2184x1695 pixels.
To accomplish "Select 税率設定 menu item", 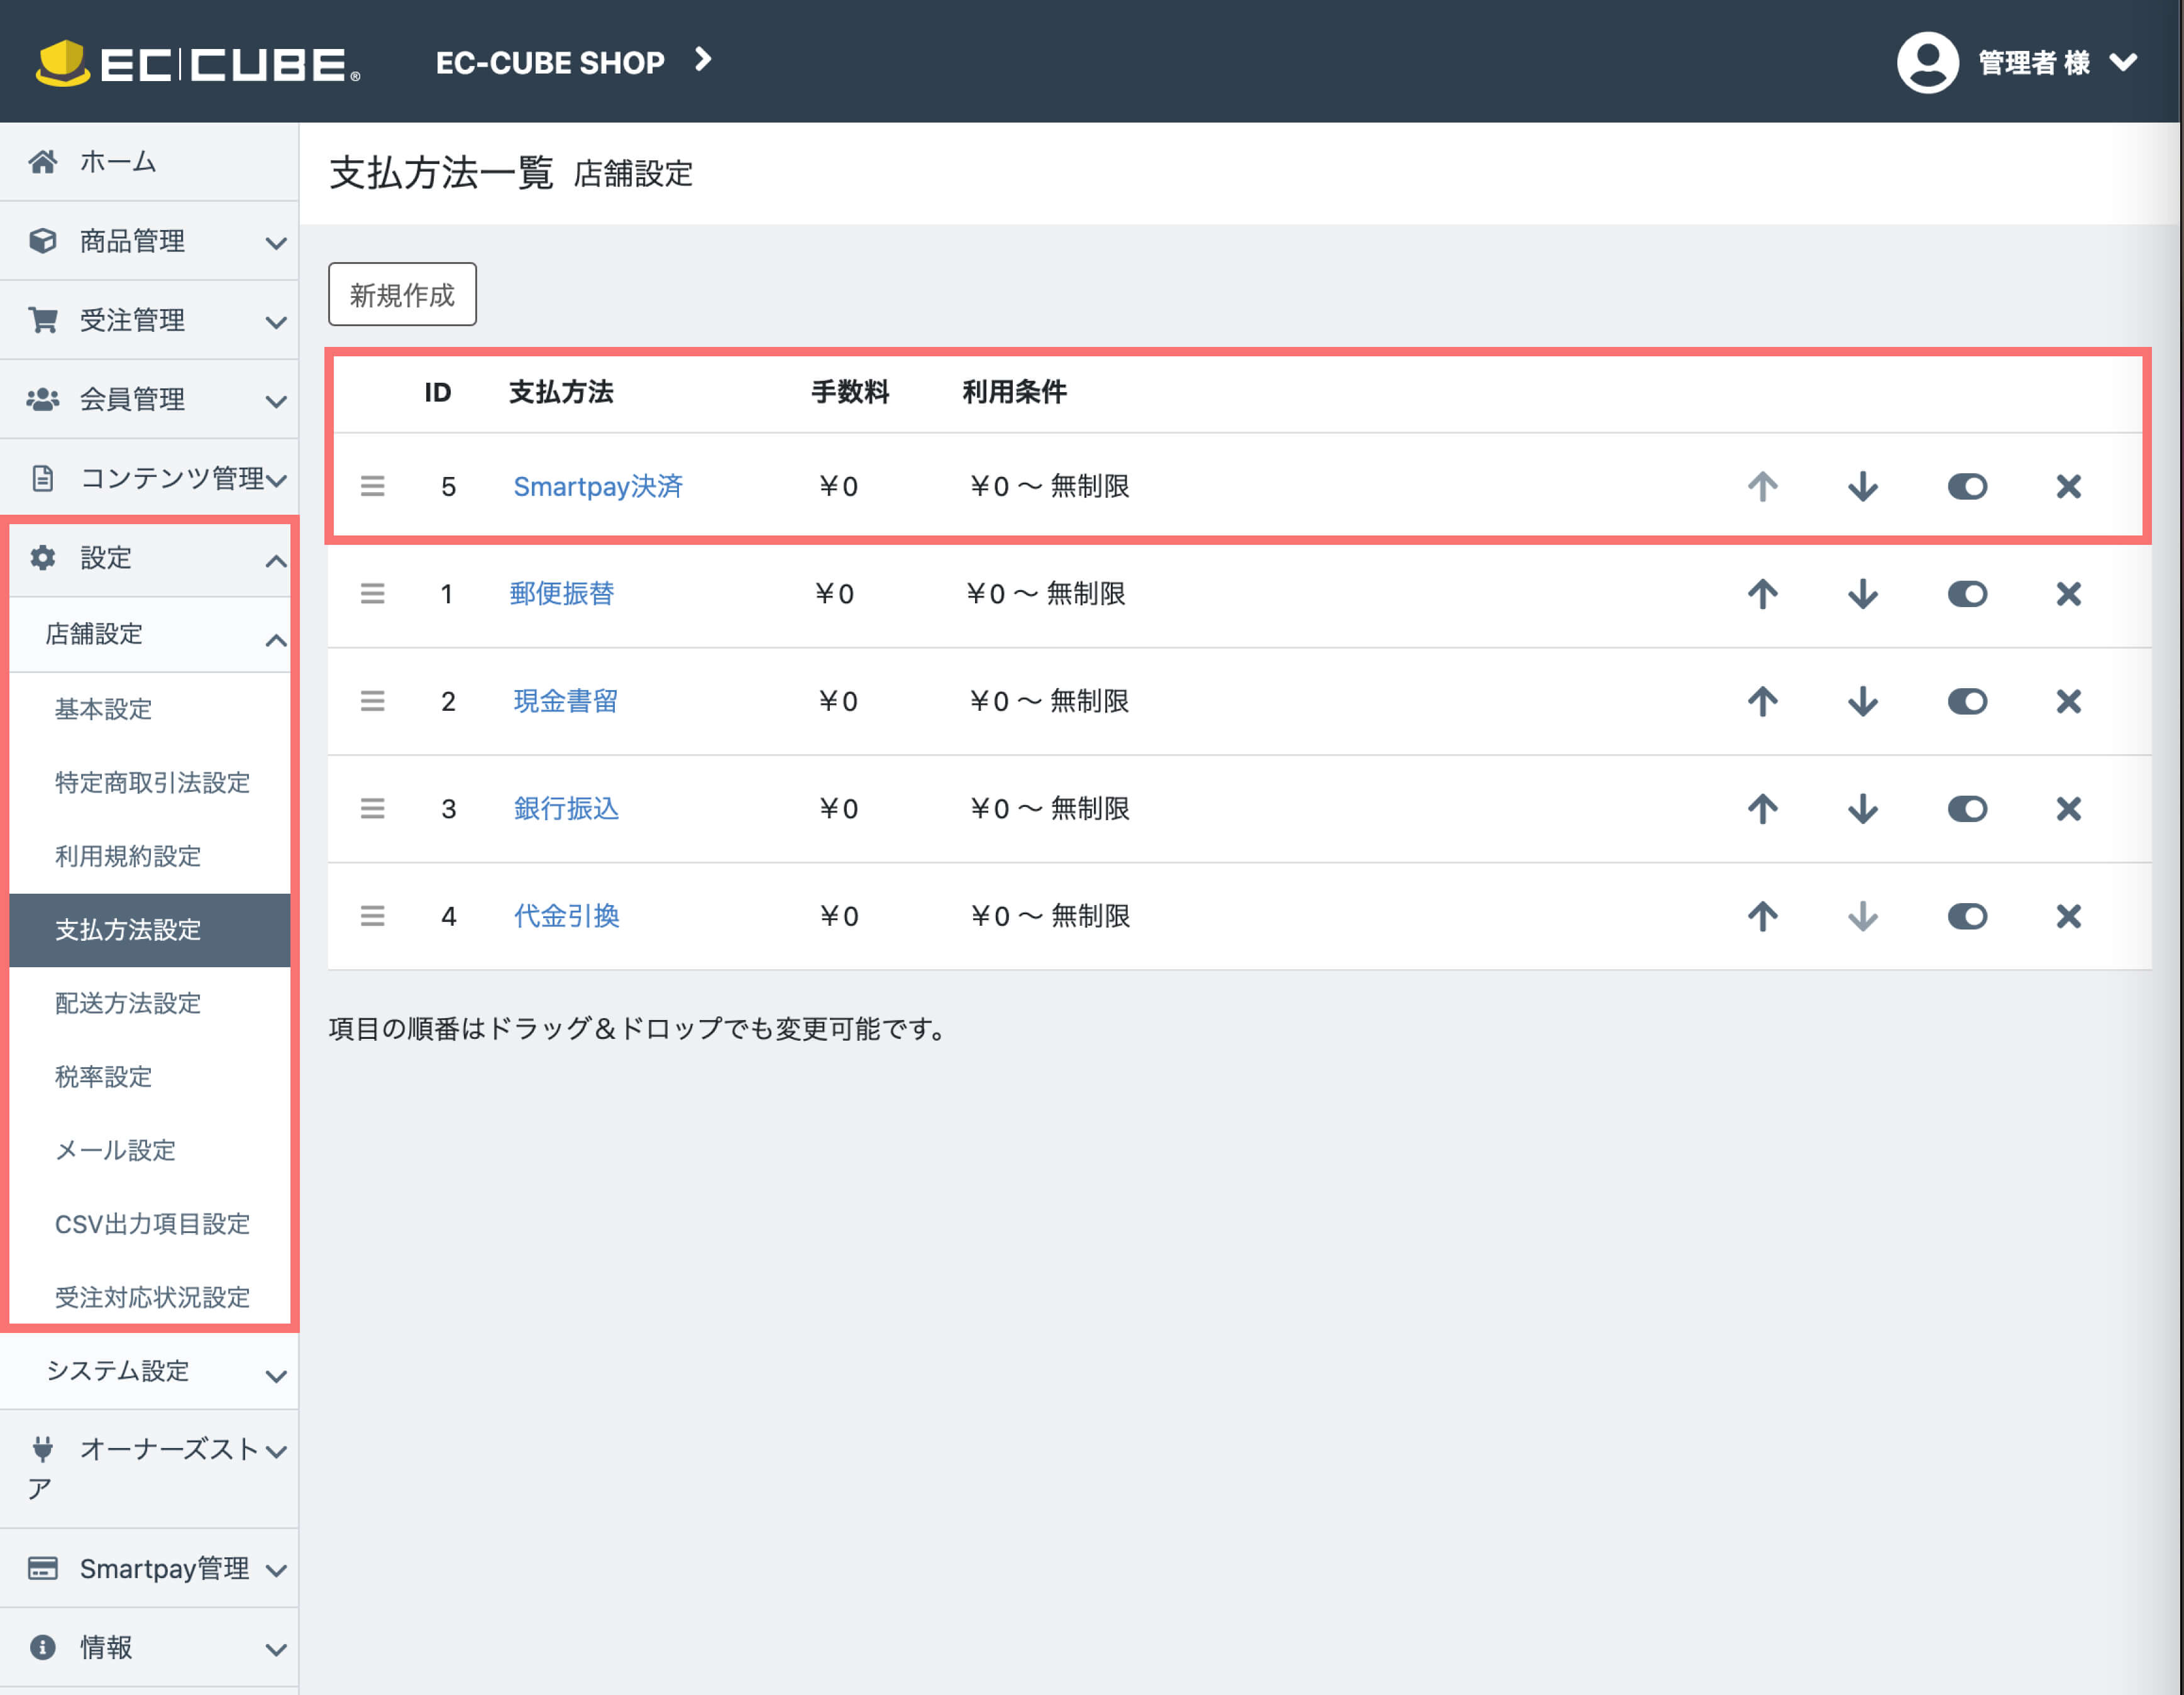I will pyautogui.click(x=103, y=1077).
